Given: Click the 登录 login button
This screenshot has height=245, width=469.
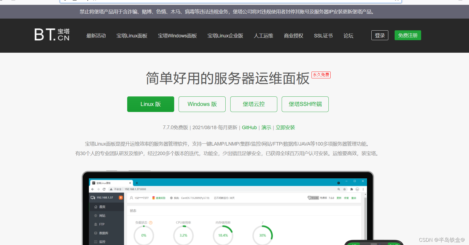Looking at the screenshot, I should (x=380, y=35).
